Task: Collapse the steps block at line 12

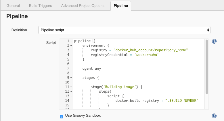Action: (71, 91)
